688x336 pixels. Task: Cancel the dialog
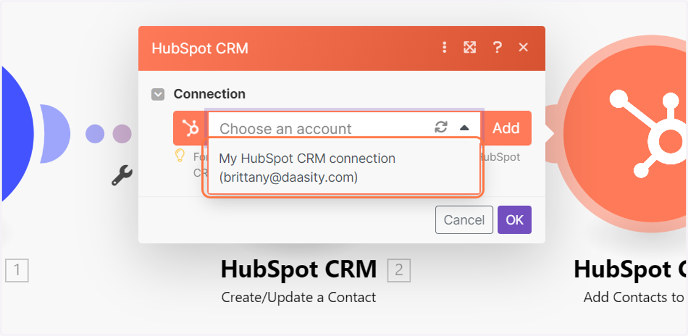464,220
